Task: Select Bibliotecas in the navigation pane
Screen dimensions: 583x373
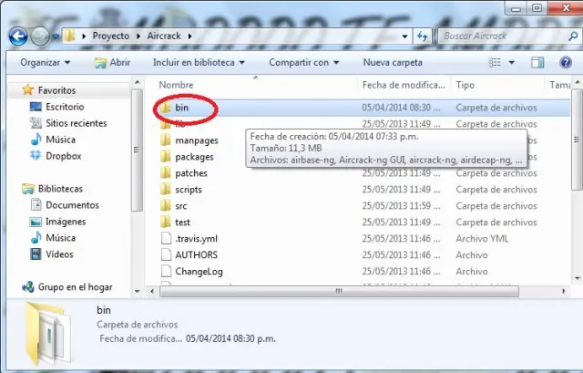Action: point(60,189)
